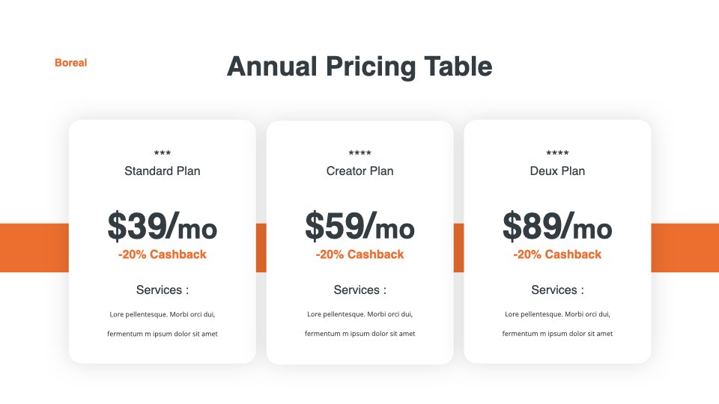719x404 pixels.
Task: Click the orange band at the left edge
Action: [x=34, y=248]
